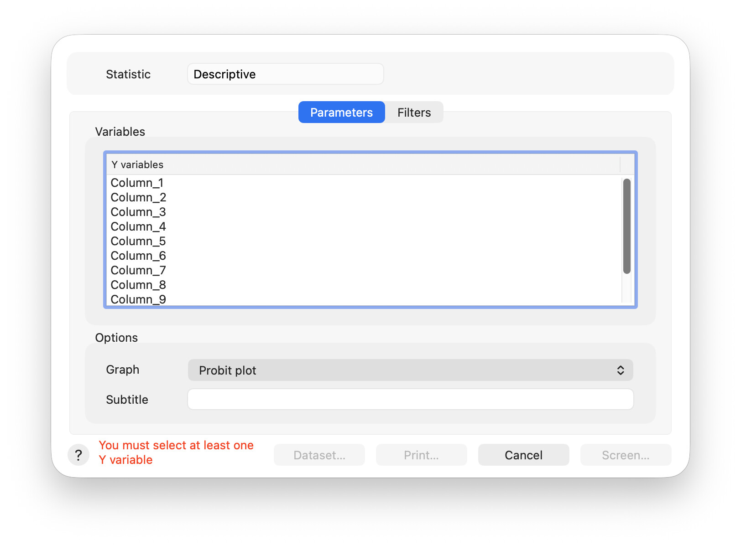Select Column_7 in Y variables list
The height and width of the screenshot is (545, 741).
point(364,270)
